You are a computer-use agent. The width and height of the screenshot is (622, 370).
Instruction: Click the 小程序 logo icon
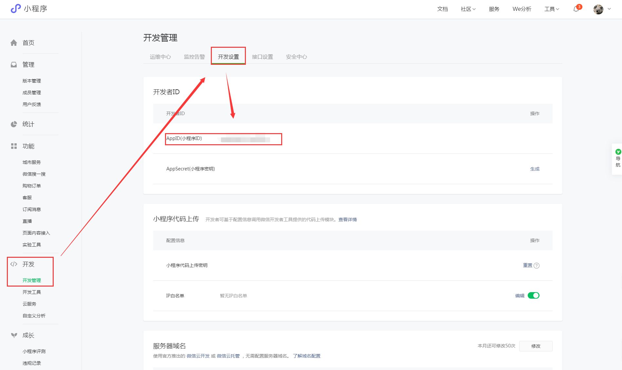point(15,9)
